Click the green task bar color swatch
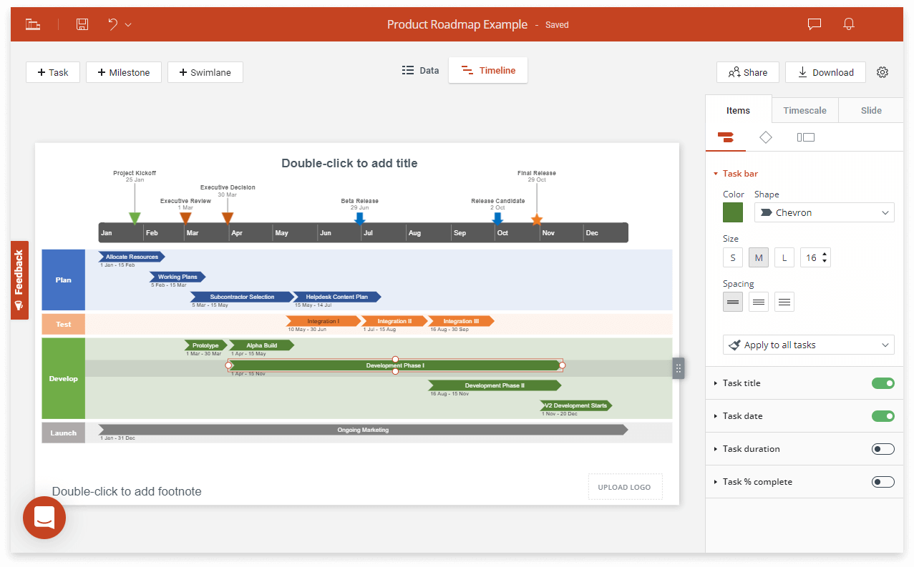914x567 pixels. click(x=733, y=212)
